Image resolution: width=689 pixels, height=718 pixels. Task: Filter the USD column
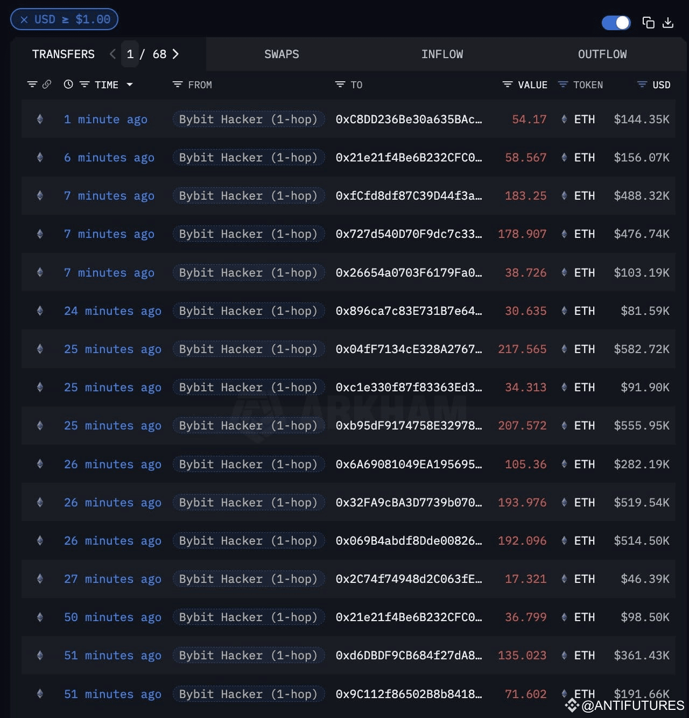tap(642, 85)
